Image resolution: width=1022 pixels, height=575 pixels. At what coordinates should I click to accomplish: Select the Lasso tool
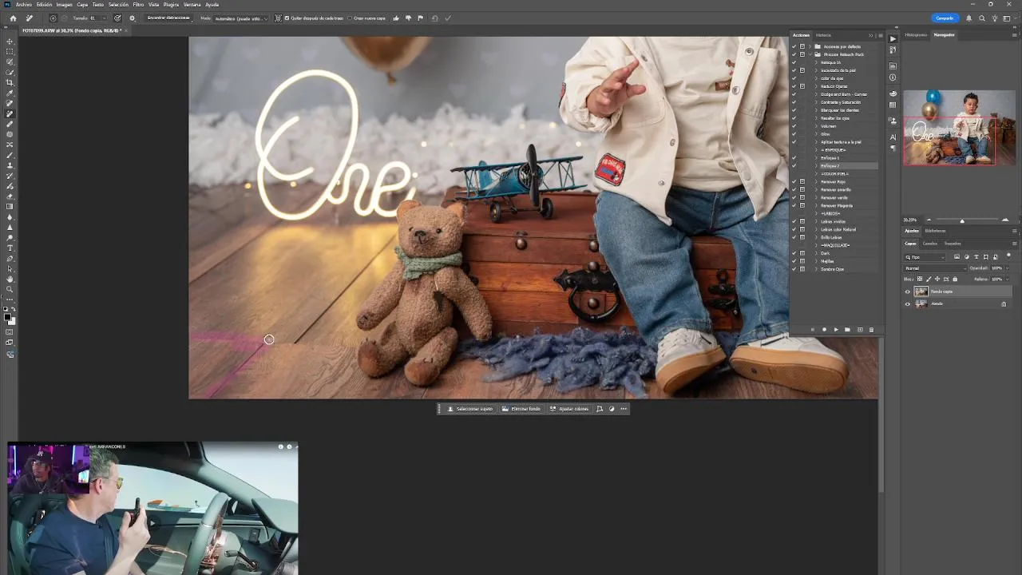point(10,62)
